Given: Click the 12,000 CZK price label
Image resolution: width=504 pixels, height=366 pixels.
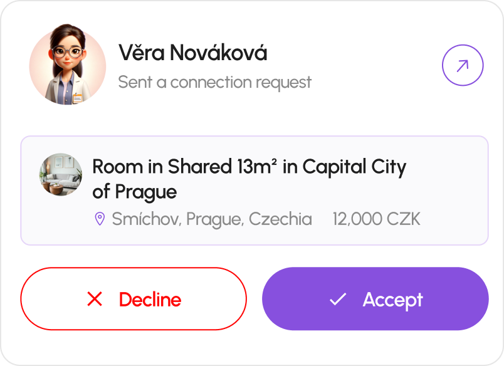Looking at the screenshot, I should (x=377, y=219).
